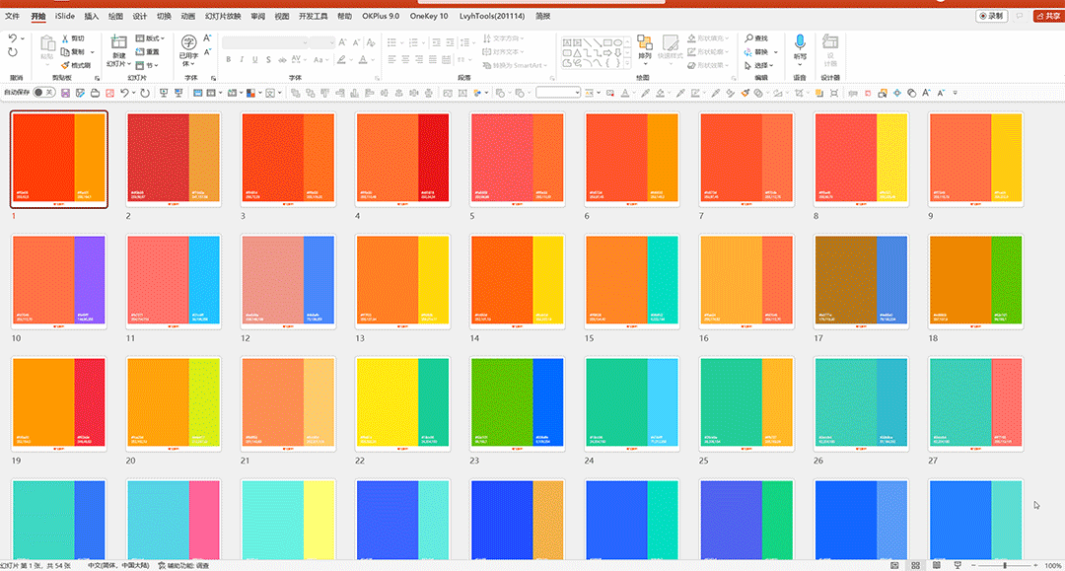
Task: Open 辅助功能 accessibility checker in status bar
Action: [x=183, y=565]
